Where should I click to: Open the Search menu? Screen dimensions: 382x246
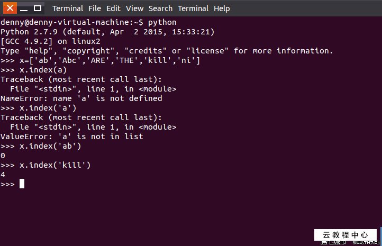(160, 8)
